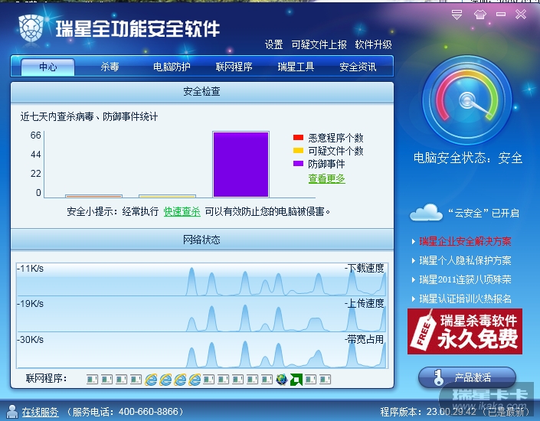Open 可疑文件上报 suspicious file report
Screen dimensions: 540x421
(x=319, y=44)
